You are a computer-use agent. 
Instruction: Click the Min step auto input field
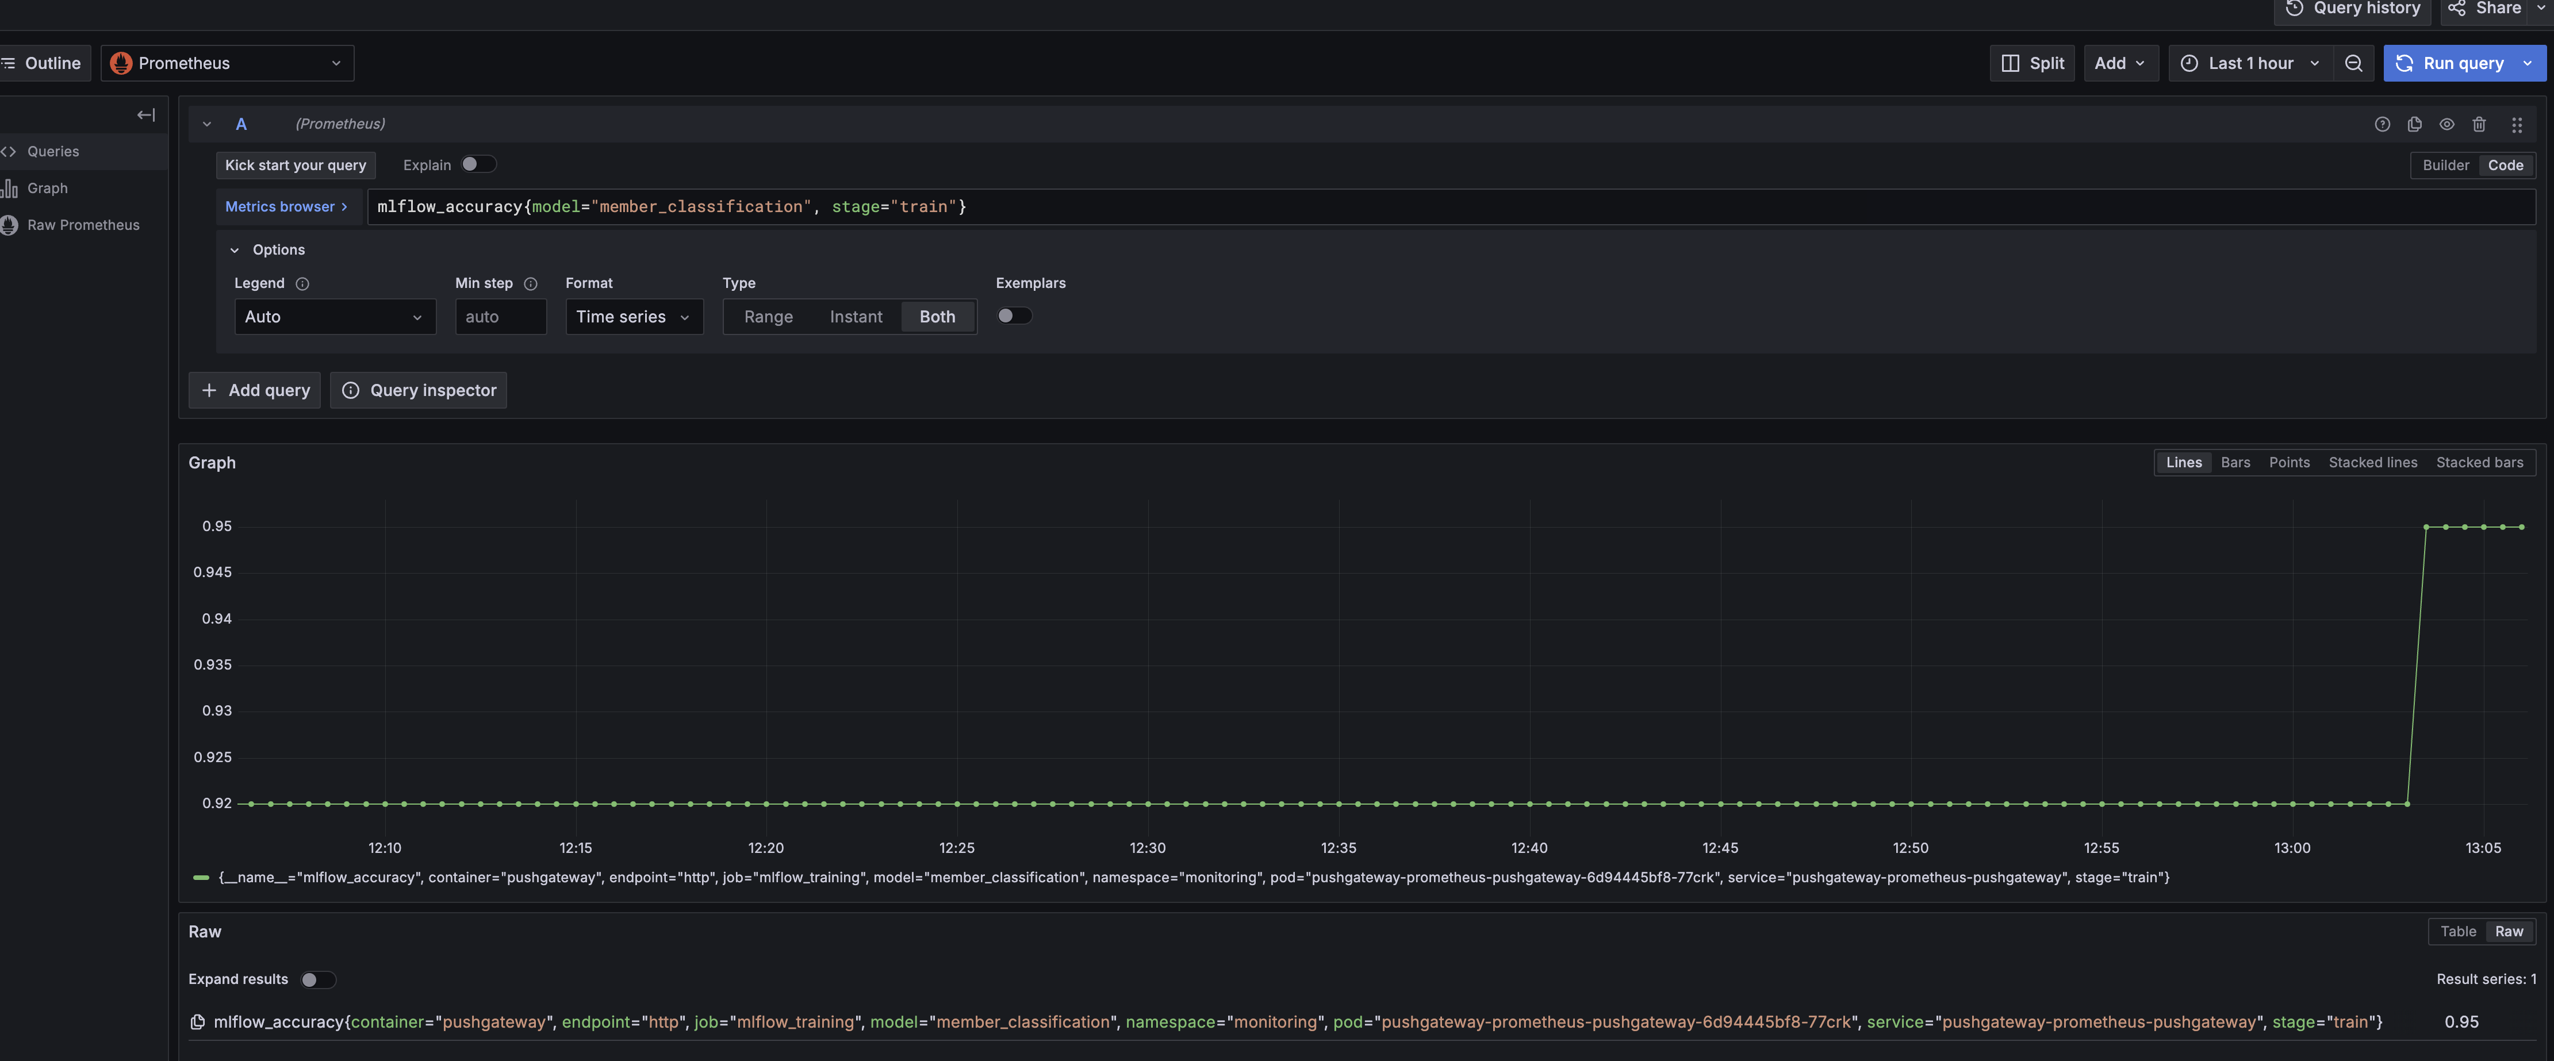click(x=501, y=317)
